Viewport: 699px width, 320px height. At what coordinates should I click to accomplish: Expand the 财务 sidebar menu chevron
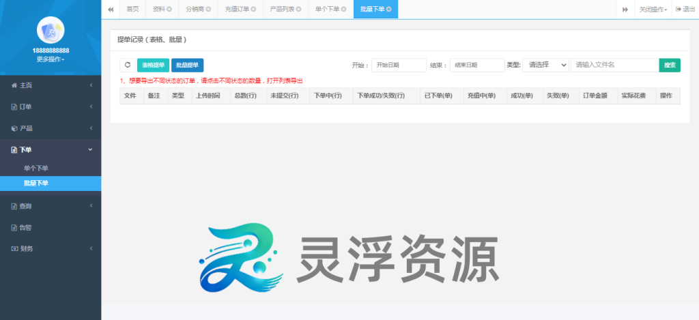tap(91, 248)
